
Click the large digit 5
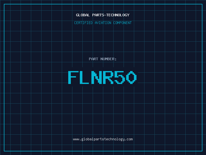(x=120, y=77)
